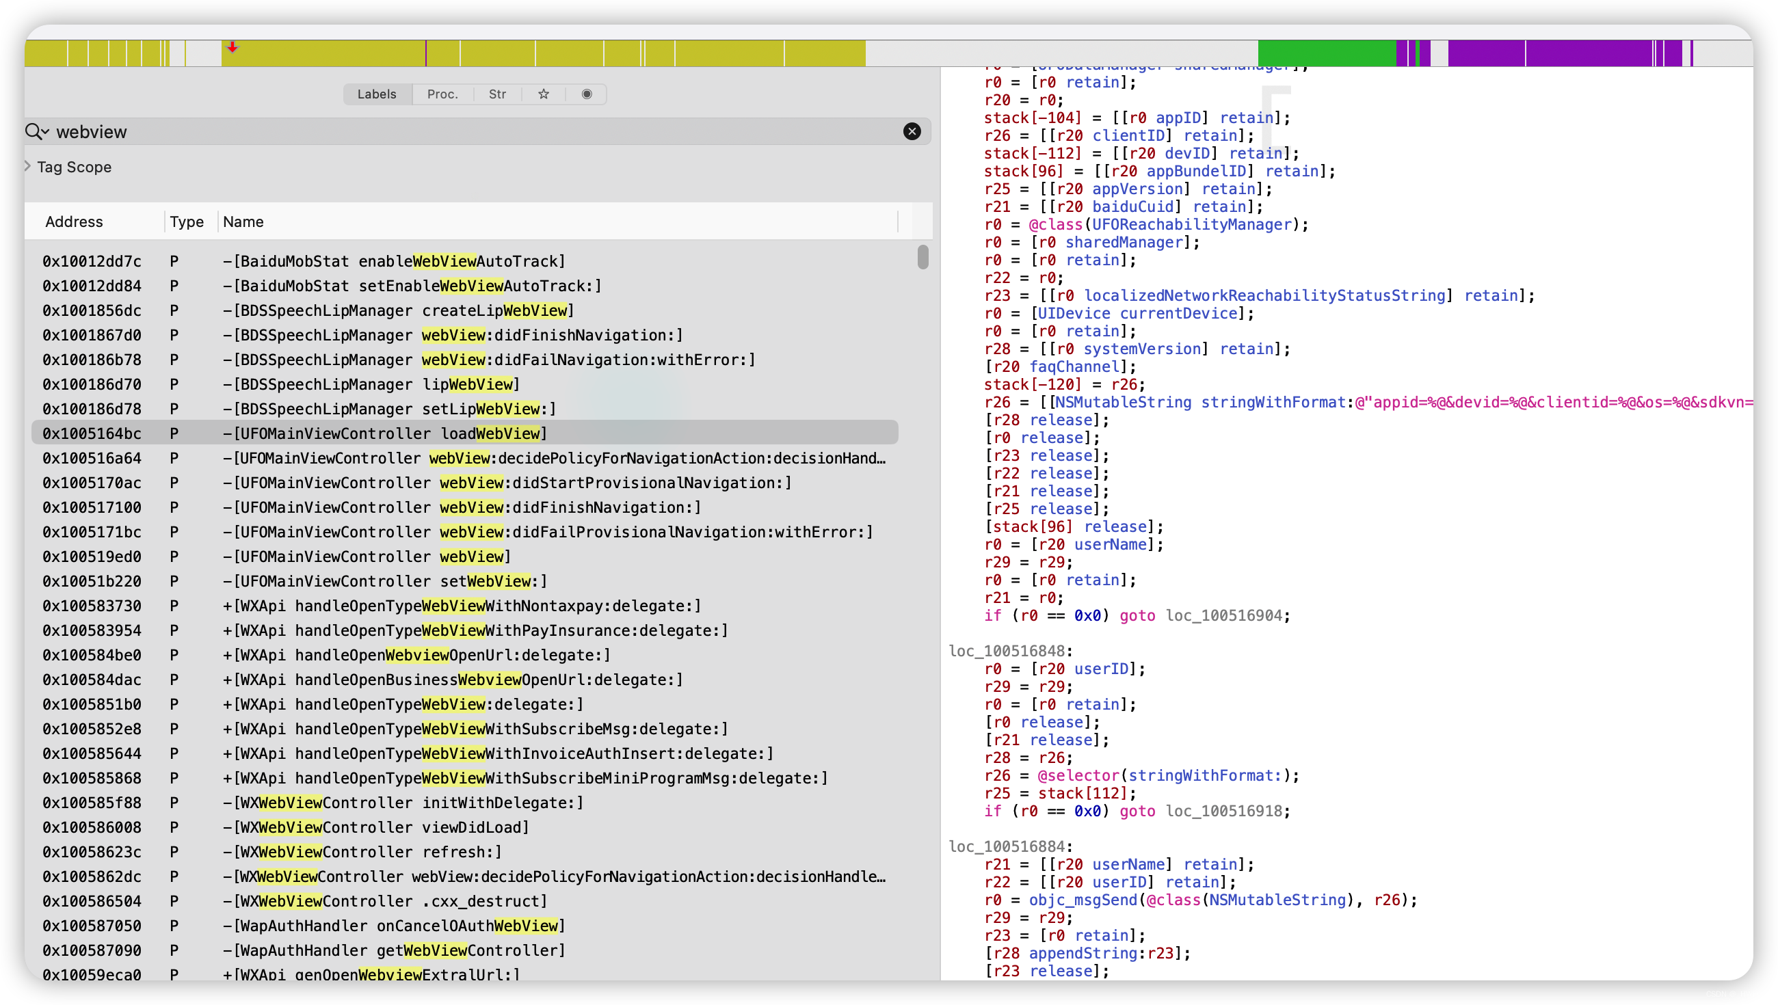The width and height of the screenshot is (1778, 1005).
Task: Select UFOMainViewController setWebView: entry
Action: pyautogui.click(x=385, y=581)
